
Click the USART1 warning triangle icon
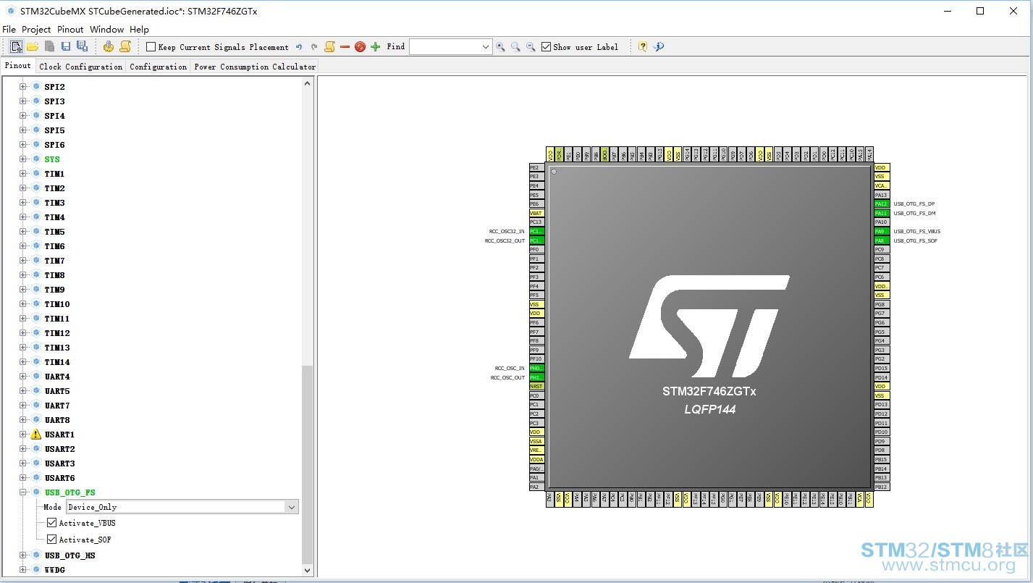point(36,435)
